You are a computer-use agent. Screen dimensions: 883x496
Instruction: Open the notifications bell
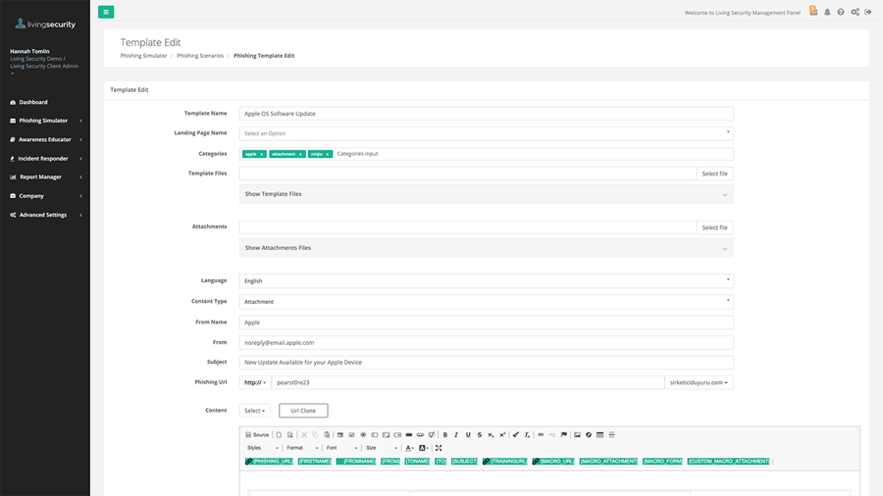[x=827, y=12]
